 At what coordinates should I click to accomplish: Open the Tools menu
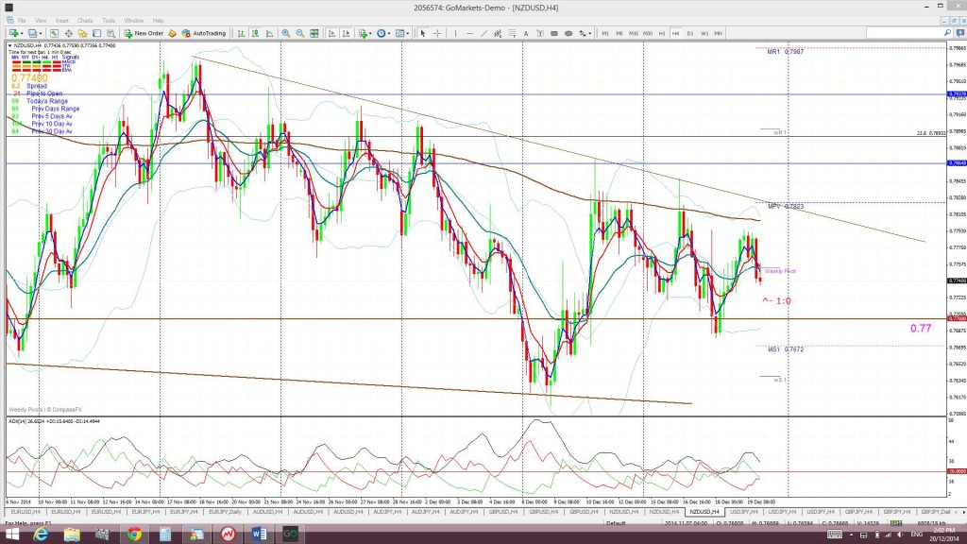click(109, 21)
